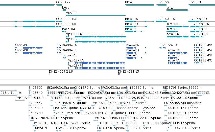Select EST feature 3495640
This screenshot has width=215, height=132.
pyautogui.click(x=30, y=95)
